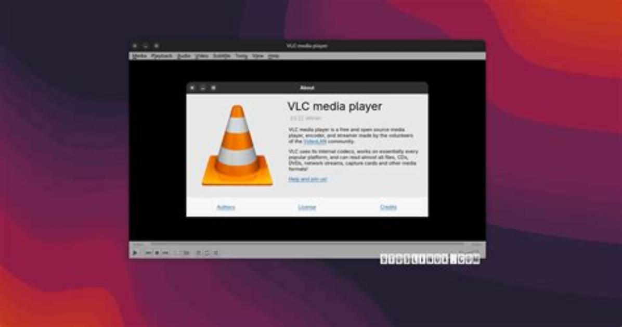This screenshot has height=327, width=622.
Task: Open the Playback menu
Action: point(162,56)
